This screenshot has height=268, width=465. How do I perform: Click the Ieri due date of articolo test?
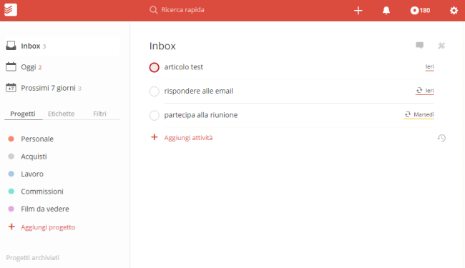pyautogui.click(x=429, y=66)
